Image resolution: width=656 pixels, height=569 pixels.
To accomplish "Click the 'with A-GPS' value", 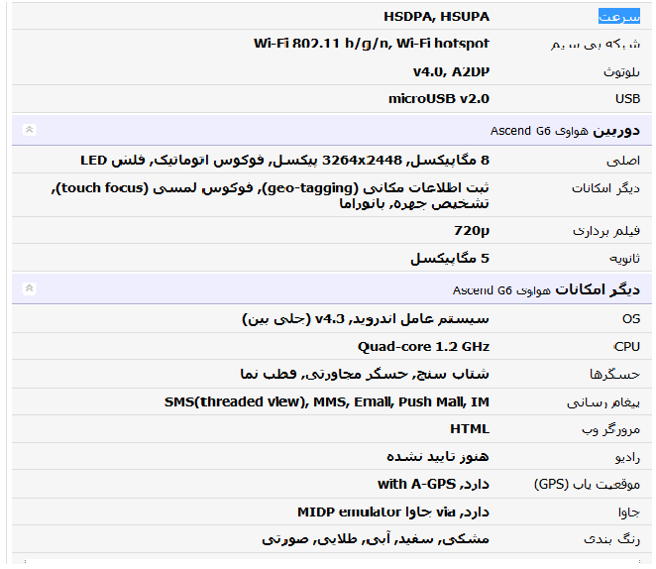I will [433, 484].
